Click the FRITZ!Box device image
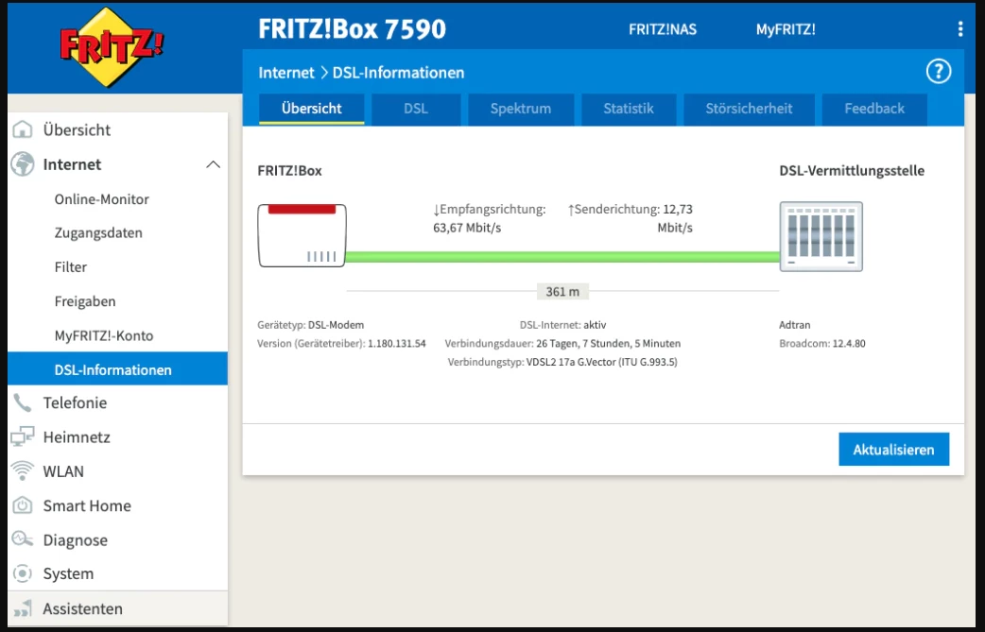Viewport: 985px width, 632px height. 302,235
